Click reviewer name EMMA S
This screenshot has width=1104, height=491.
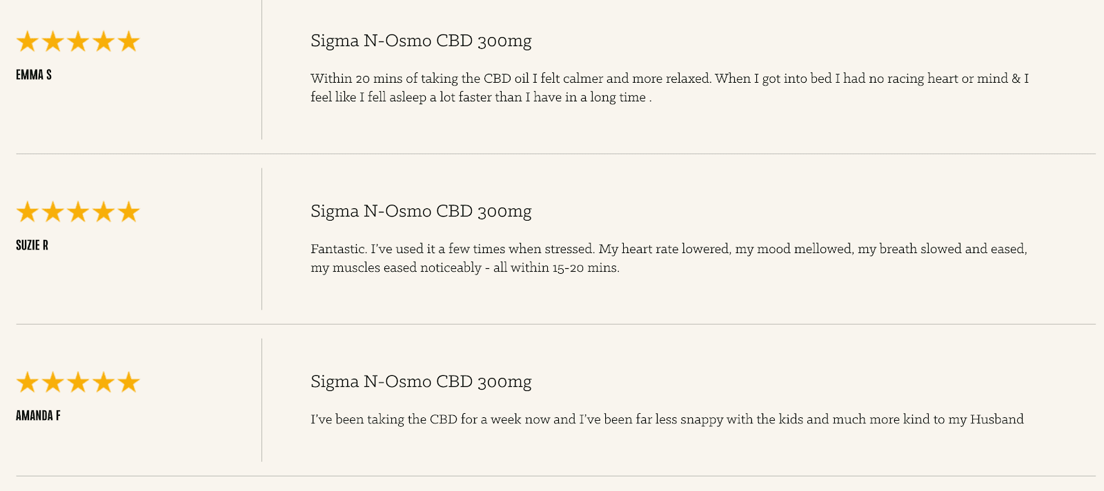(x=34, y=75)
